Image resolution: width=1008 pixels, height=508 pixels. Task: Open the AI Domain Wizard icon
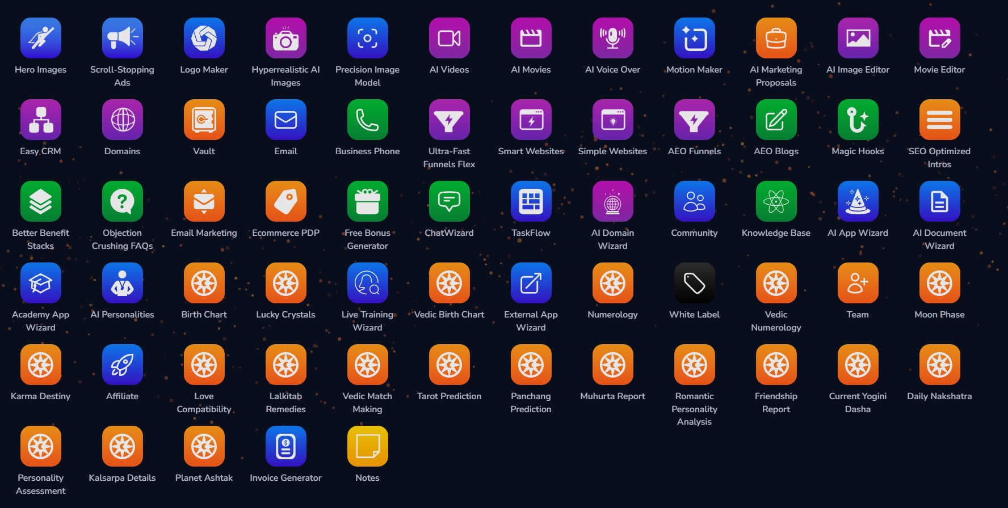point(613,201)
